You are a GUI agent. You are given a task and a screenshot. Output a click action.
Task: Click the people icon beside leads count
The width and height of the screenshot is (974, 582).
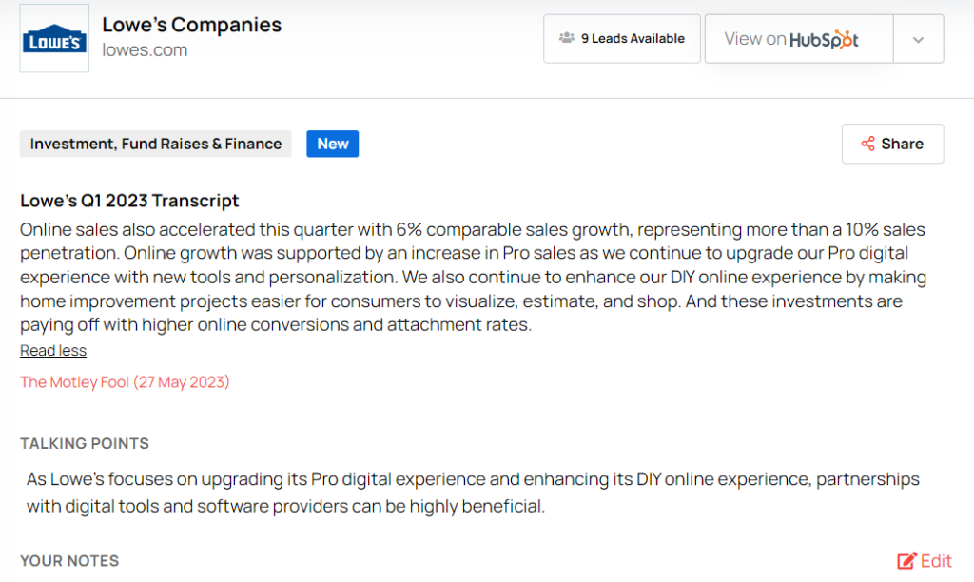pos(567,38)
